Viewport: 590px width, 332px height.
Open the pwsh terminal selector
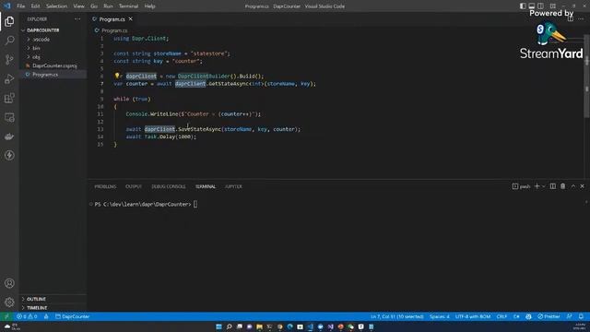tap(521, 186)
